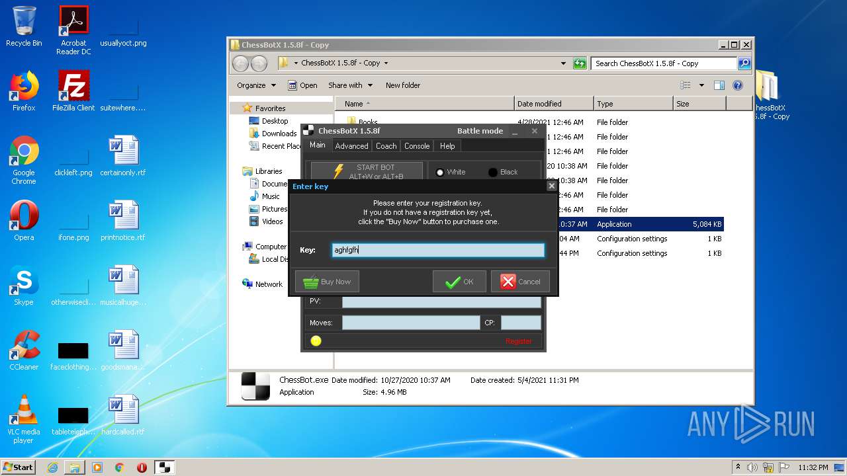This screenshot has width=847, height=476.
Task: Click the red Register link
Action: (x=518, y=341)
